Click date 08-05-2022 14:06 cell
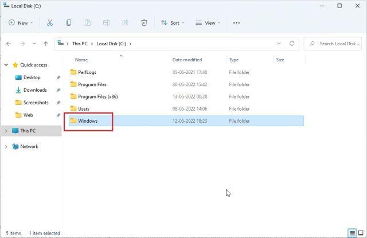 point(190,109)
